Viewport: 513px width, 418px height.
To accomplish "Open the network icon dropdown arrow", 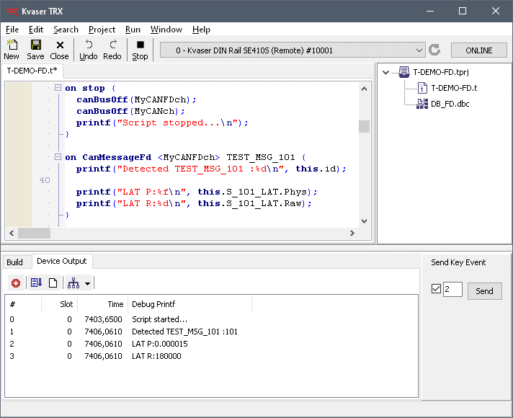I will [x=87, y=283].
